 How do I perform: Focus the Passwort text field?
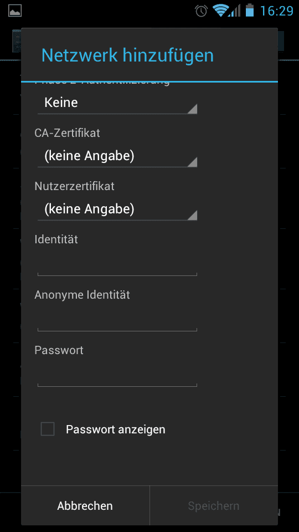pyautogui.click(x=117, y=375)
